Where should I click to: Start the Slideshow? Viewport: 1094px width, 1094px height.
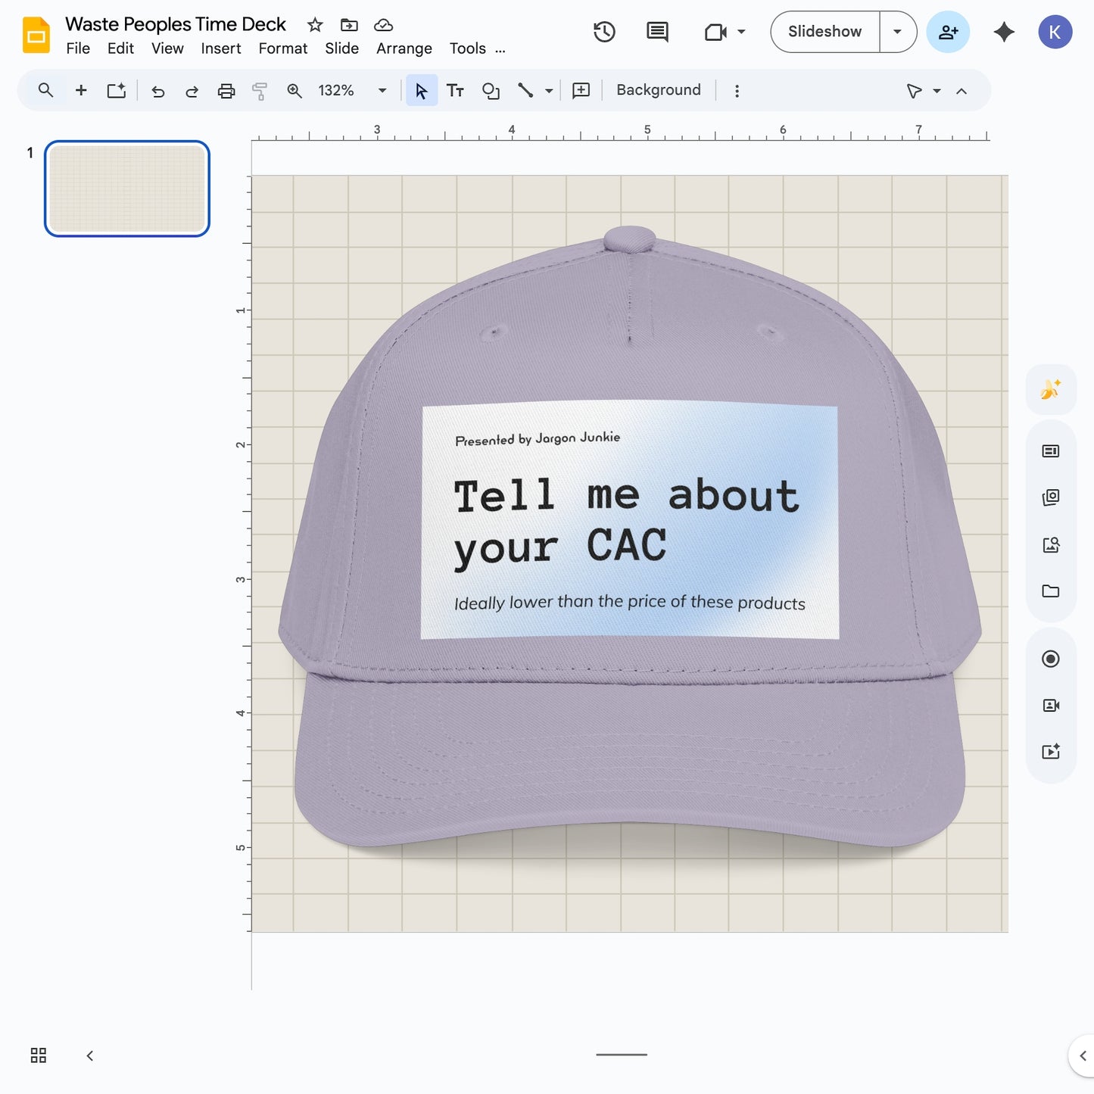(x=824, y=32)
